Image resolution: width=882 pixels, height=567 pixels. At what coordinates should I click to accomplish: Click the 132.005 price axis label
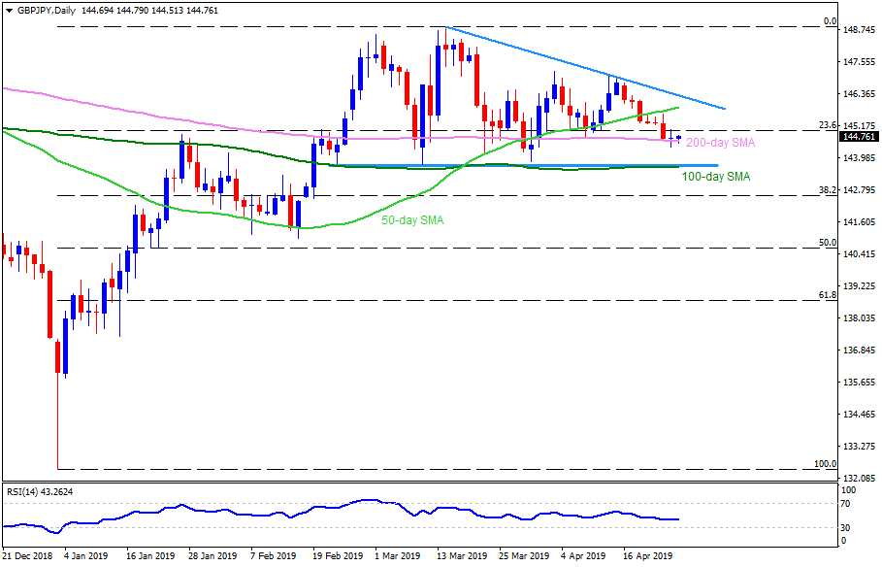(x=860, y=479)
